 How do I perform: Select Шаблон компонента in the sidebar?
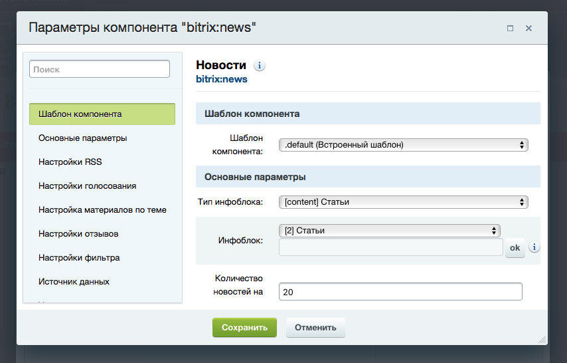pyautogui.click(x=102, y=114)
